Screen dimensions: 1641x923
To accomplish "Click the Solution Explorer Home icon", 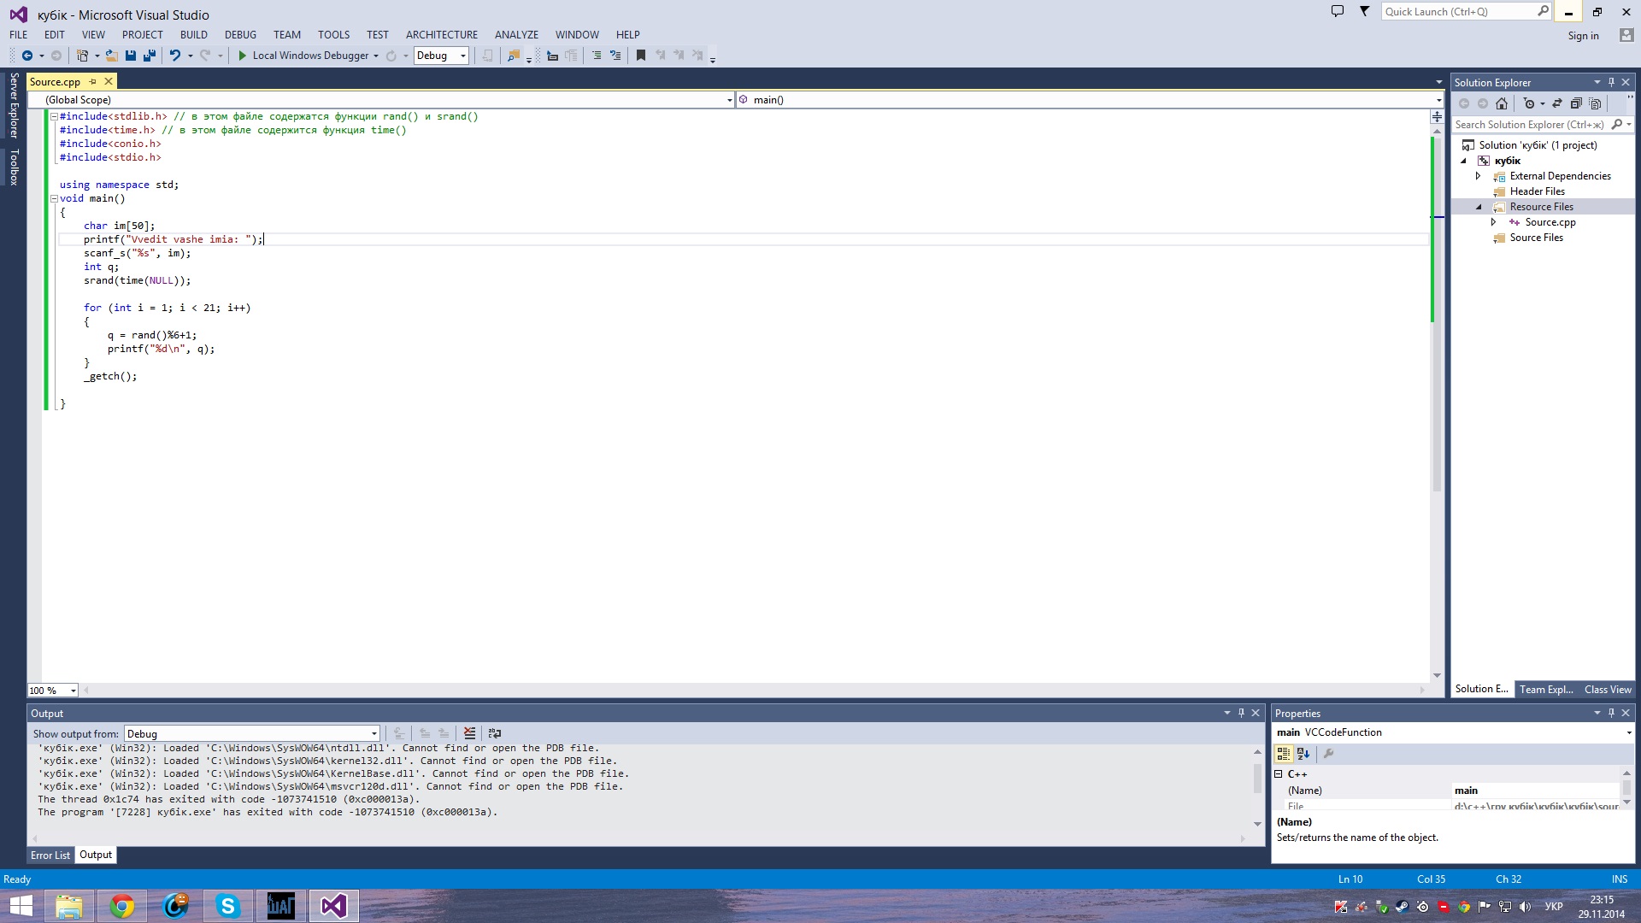I will click(x=1502, y=103).
